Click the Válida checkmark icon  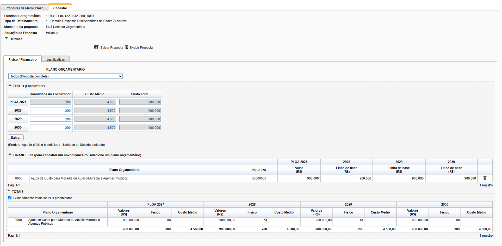pos(57,33)
